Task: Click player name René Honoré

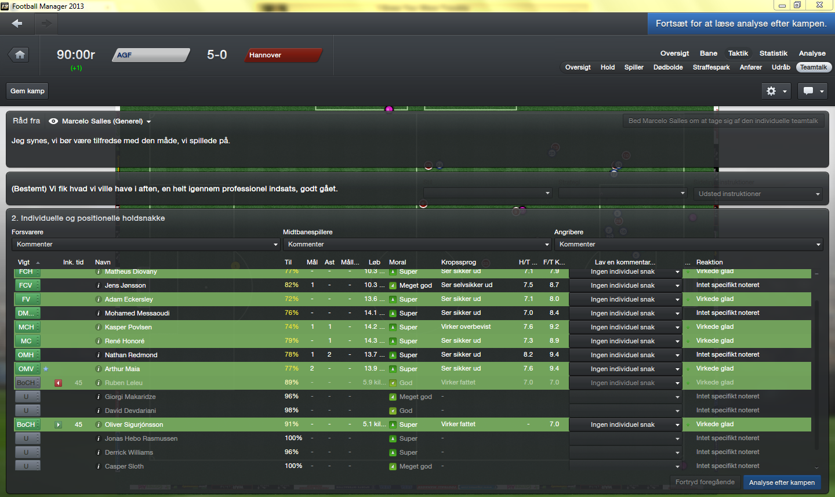Action: click(125, 341)
